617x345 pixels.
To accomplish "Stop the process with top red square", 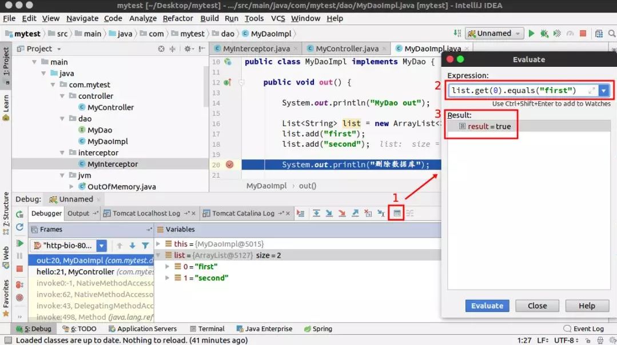I will click(583, 33).
